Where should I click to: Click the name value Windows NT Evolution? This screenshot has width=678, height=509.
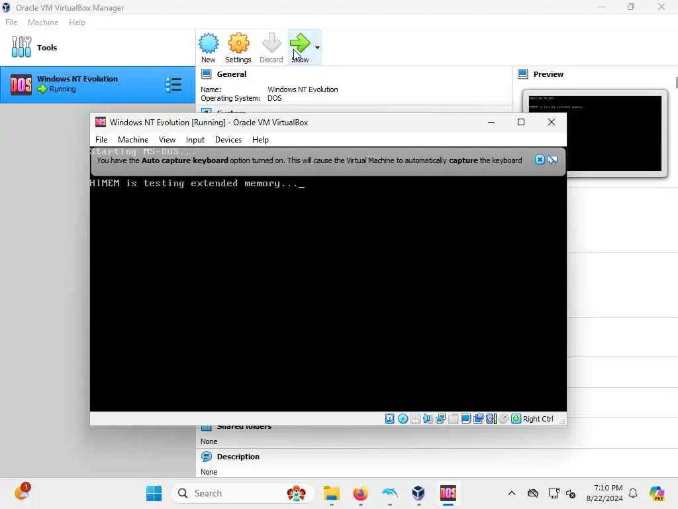[x=303, y=89]
